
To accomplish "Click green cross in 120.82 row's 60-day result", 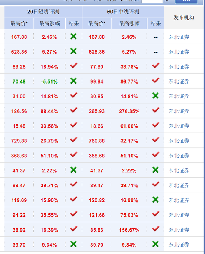I will click(x=155, y=200).
